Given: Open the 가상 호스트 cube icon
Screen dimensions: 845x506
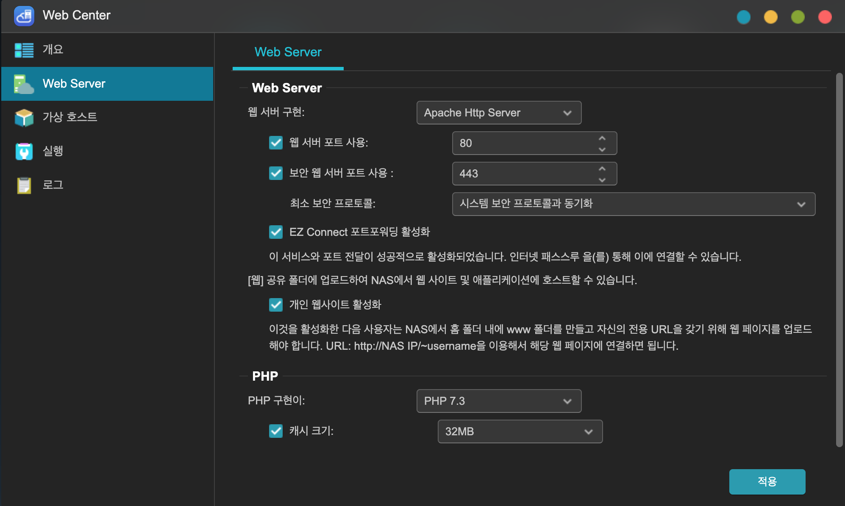Looking at the screenshot, I should (24, 117).
